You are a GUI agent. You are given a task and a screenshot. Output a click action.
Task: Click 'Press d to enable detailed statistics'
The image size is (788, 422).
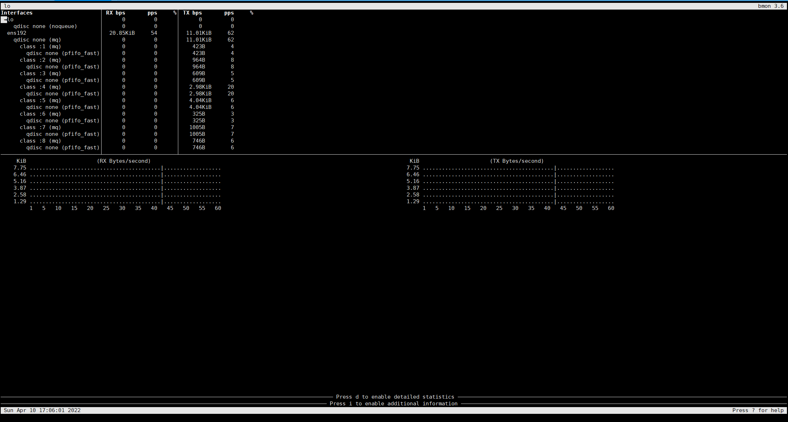395,397
